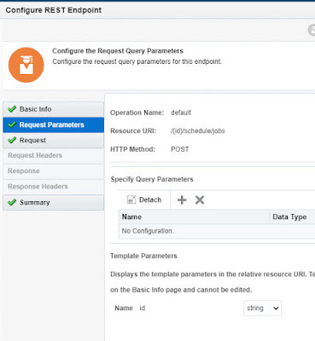Viewport: 315px width, 341px height.
Task: Select the Request Headers step
Action: click(x=53, y=156)
